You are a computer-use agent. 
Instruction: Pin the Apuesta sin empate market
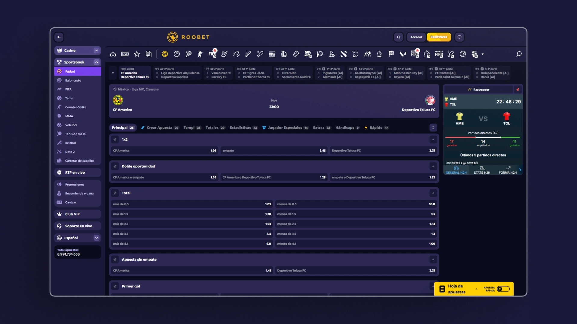click(x=115, y=259)
